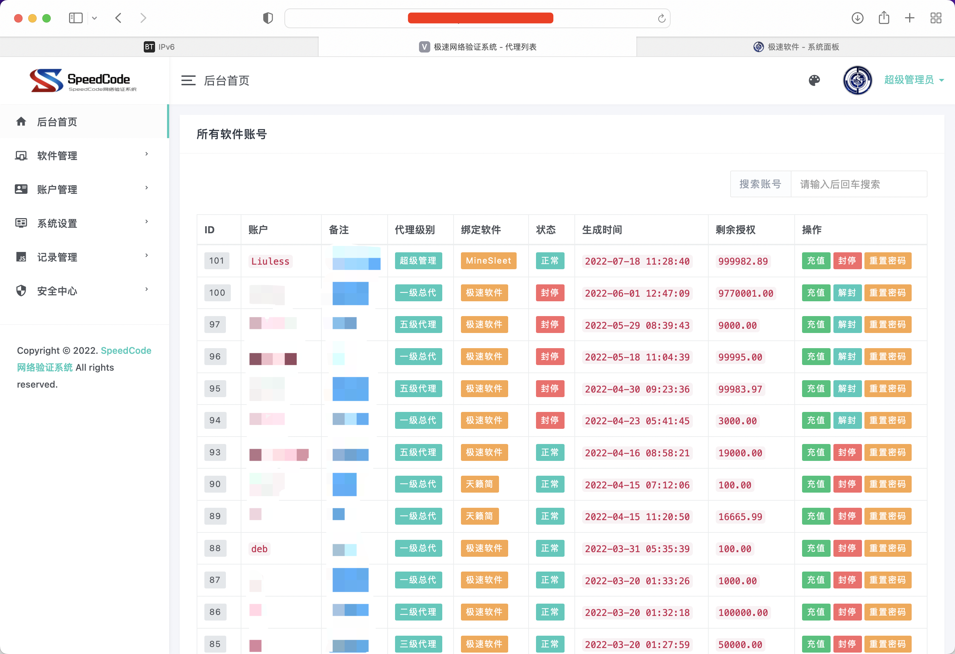The height and width of the screenshot is (654, 955).
Task: Click 充值 for account ID 87
Action: 816,580
